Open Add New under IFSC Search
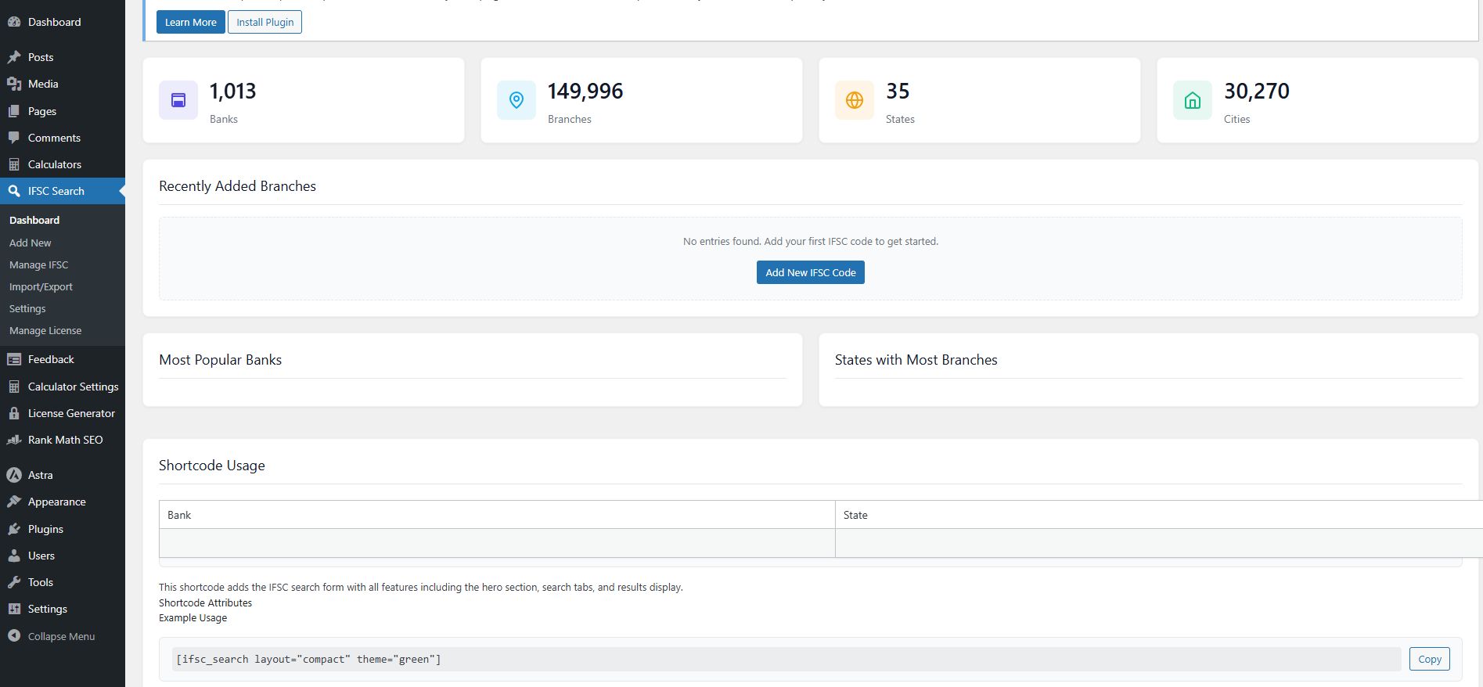Viewport: 1483px width, 687px height. [31, 243]
